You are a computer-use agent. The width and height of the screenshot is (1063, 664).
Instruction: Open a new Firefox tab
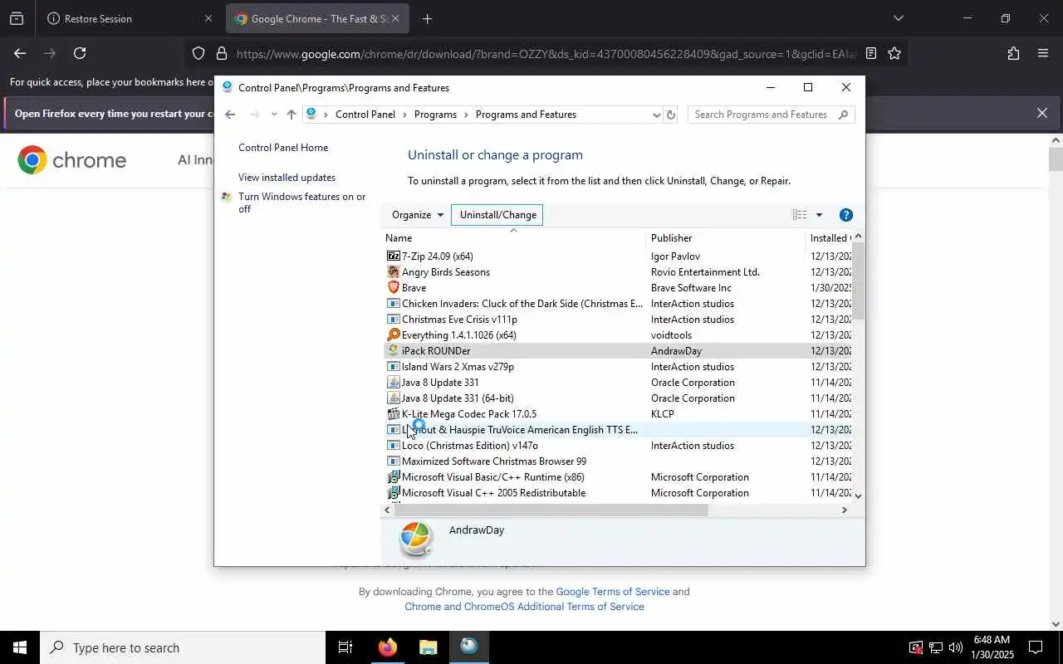pyautogui.click(x=427, y=18)
